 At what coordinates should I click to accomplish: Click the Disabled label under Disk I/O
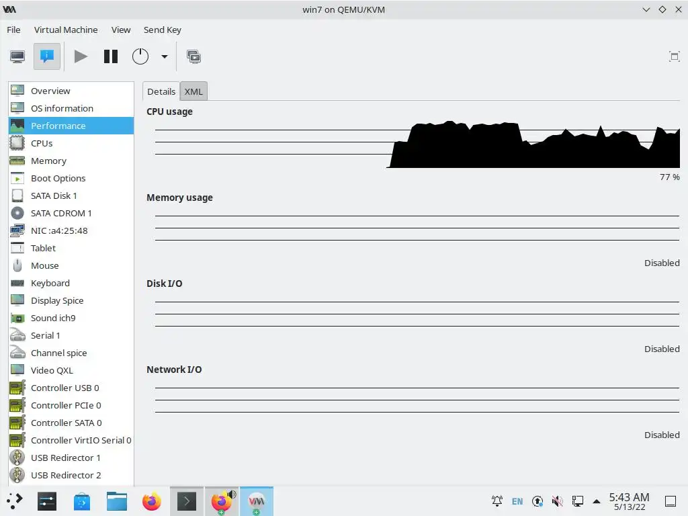click(x=662, y=349)
